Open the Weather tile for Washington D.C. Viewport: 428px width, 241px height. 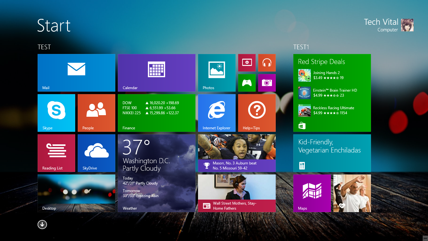pos(156,173)
